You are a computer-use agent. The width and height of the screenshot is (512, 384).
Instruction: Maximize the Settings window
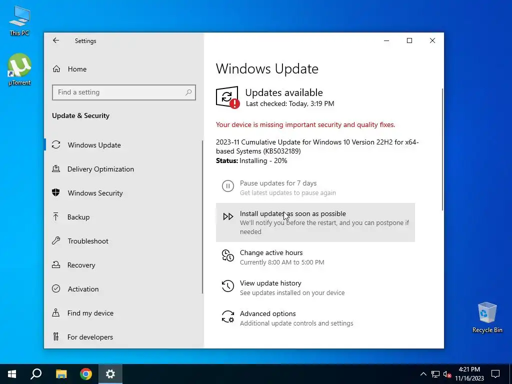409,40
